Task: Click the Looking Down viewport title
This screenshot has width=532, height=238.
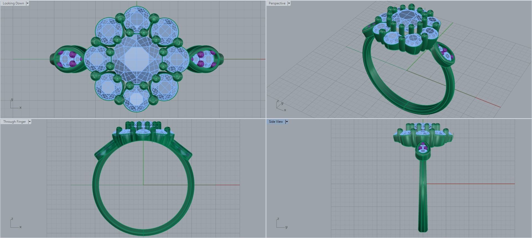Action: 13,3
